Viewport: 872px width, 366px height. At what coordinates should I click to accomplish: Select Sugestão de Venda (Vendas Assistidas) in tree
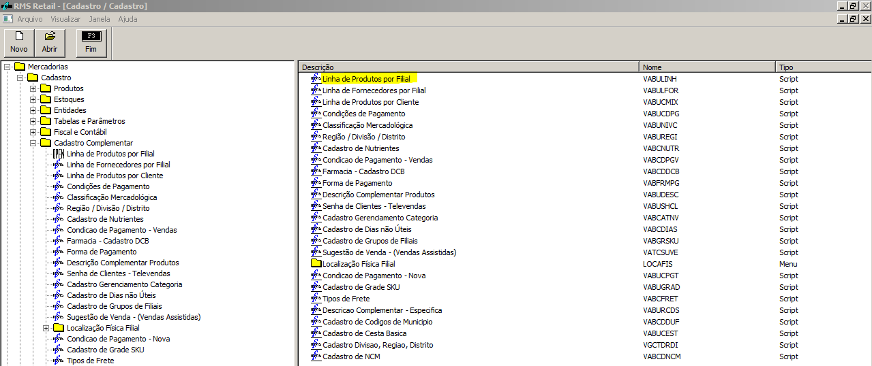tap(134, 317)
